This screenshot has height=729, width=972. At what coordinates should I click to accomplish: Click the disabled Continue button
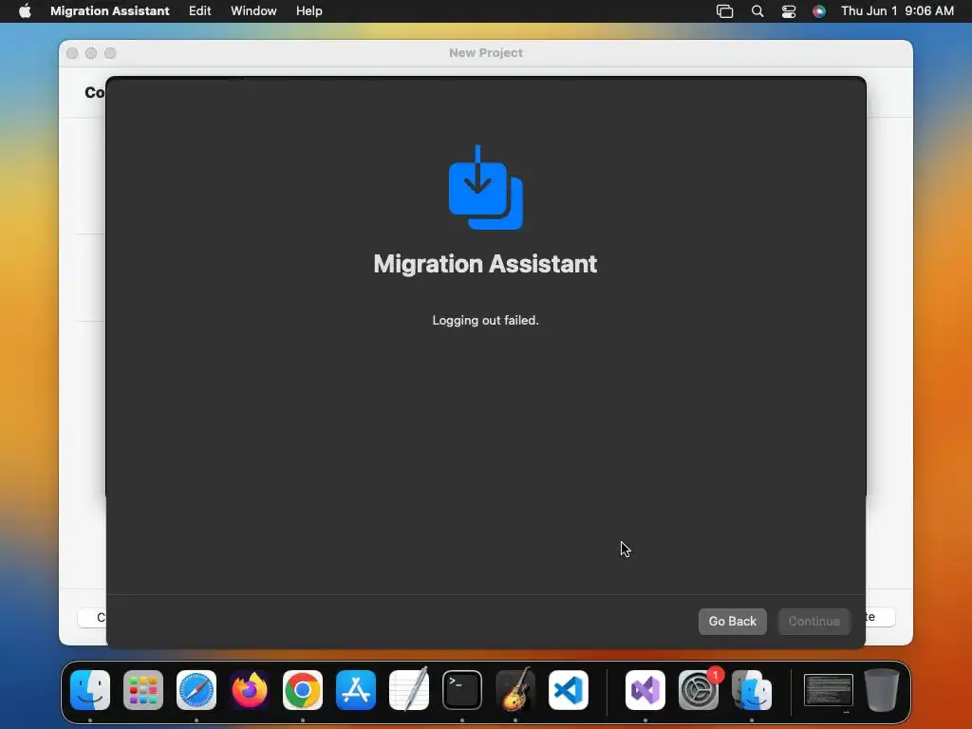813,621
